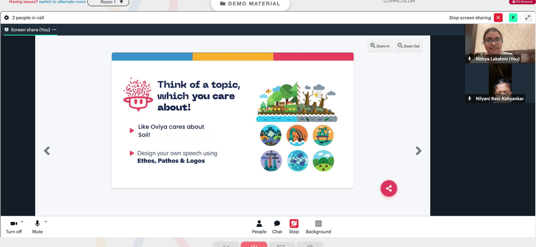Select Nilyani Ravi Abhyankar video thumbnail
The width and height of the screenshot is (536, 247).
pos(500,83)
